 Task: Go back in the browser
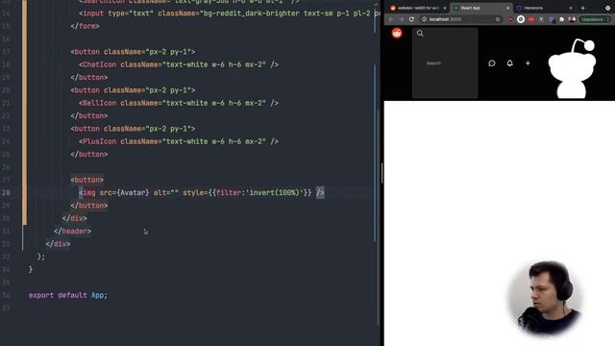(x=391, y=19)
